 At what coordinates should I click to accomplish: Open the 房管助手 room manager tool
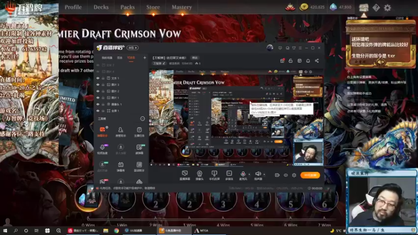tap(121, 132)
